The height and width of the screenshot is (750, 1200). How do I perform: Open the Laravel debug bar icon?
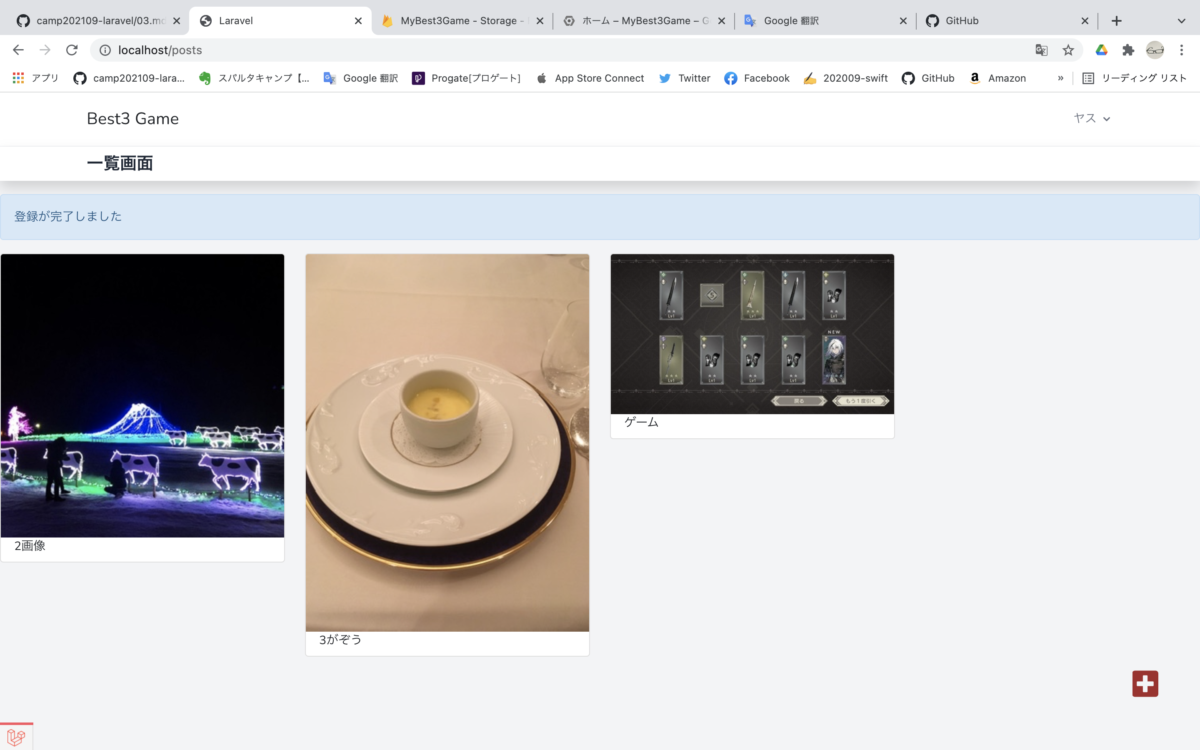coord(16,737)
